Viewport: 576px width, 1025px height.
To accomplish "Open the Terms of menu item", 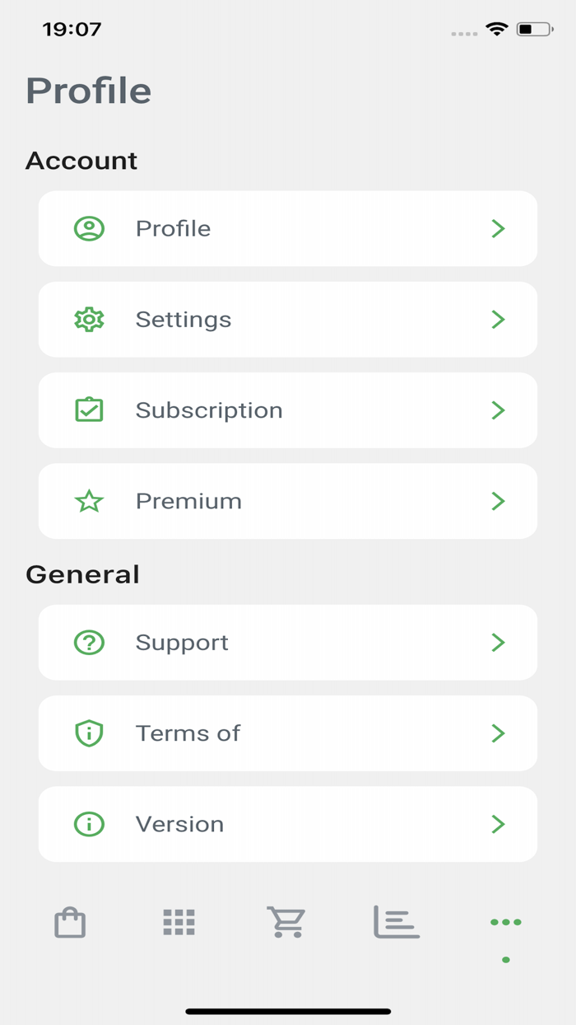I will tap(288, 733).
